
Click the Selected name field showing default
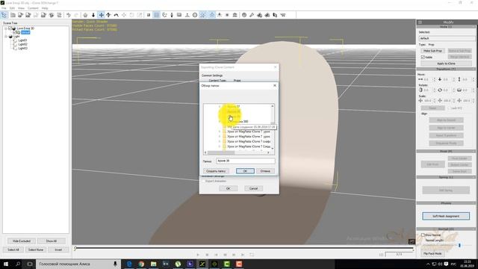447,38
